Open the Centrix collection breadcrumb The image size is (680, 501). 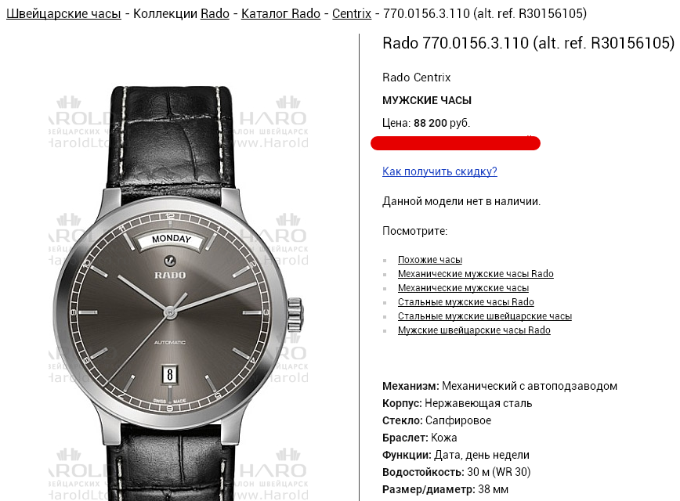pos(352,13)
